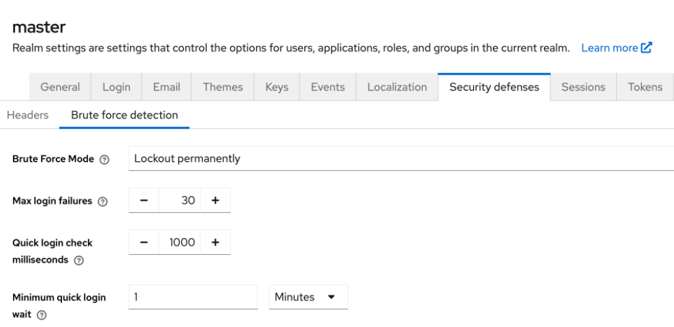Click the Quick login check milliseconds field

click(180, 243)
